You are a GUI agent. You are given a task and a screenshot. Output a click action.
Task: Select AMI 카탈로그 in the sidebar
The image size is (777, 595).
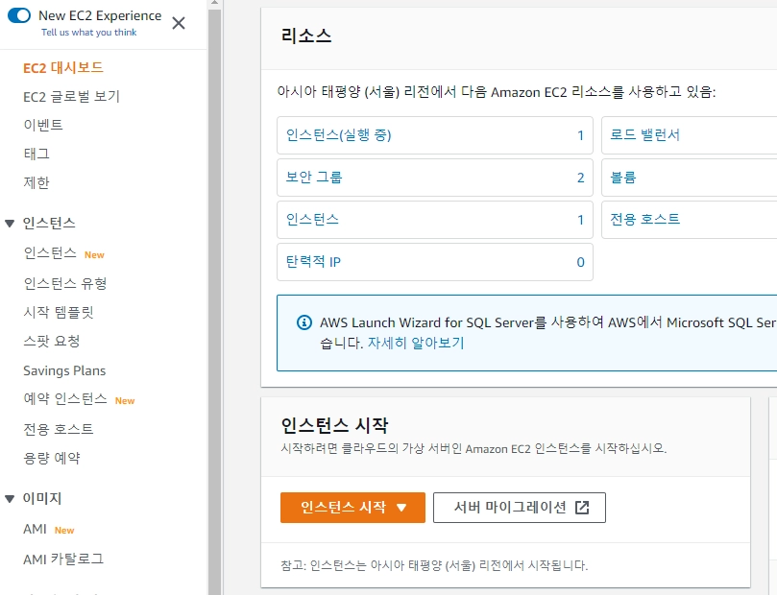click(x=63, y=559)
